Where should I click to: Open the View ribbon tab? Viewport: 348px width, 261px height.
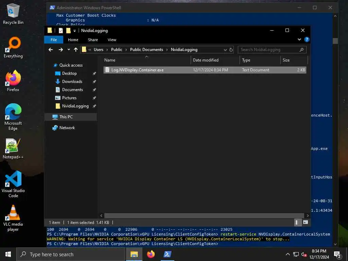pyautogui.click(x=112, y=40)
